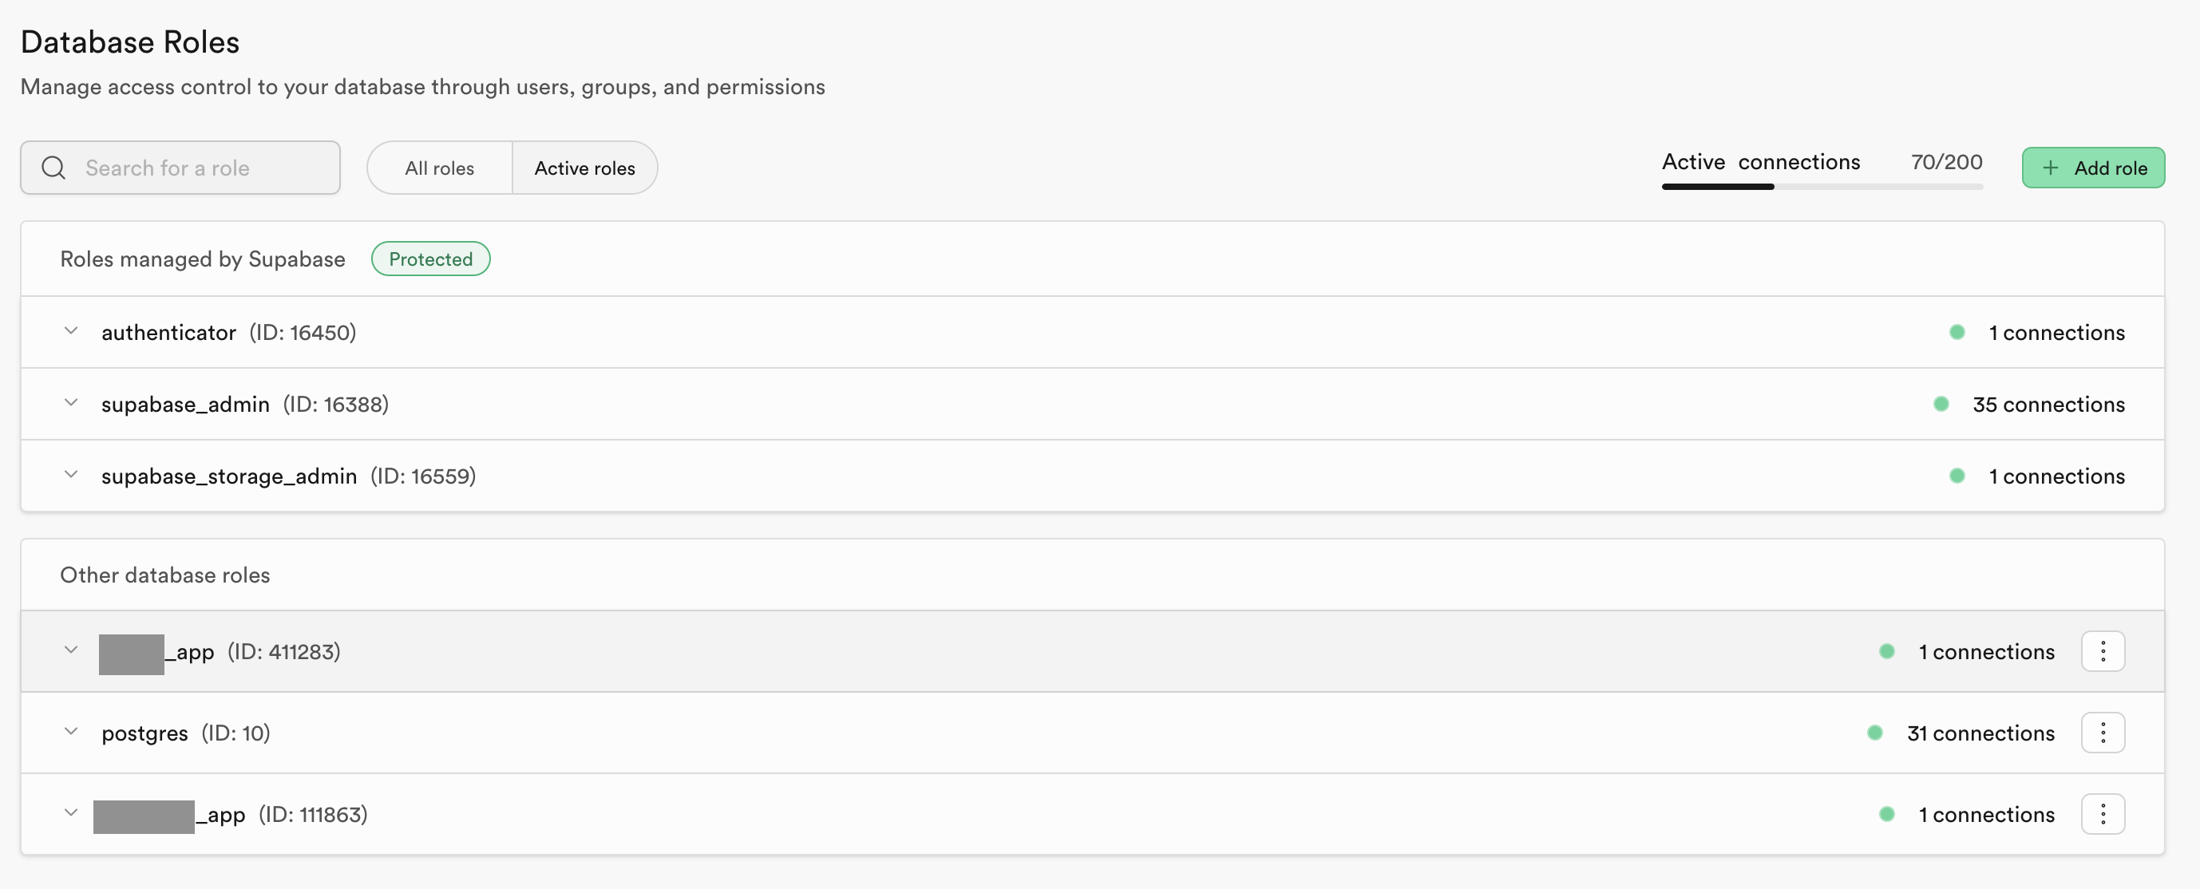Viewport: 2200px width, 889px height.
Task: Open options menu for role ID 411283
Action: pyautogui.click(x=2102, y=652)
